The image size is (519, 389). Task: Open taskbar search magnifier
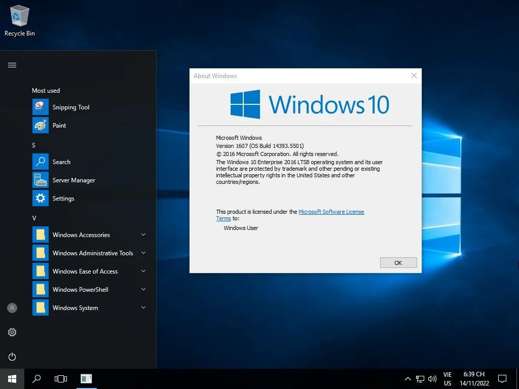tap(36, 379)
